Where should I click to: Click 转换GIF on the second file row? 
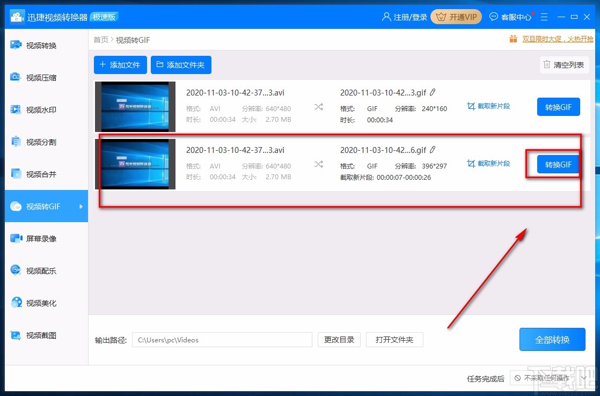558,164
